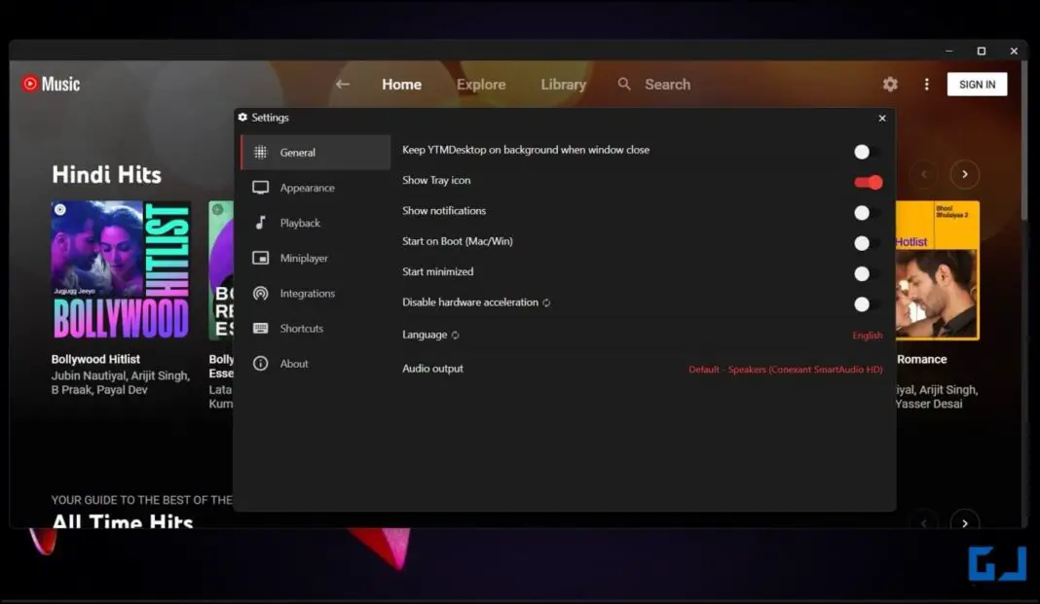Click the restart icon beside Language
Screen dimensions: 1040x604
click(453, 336)
